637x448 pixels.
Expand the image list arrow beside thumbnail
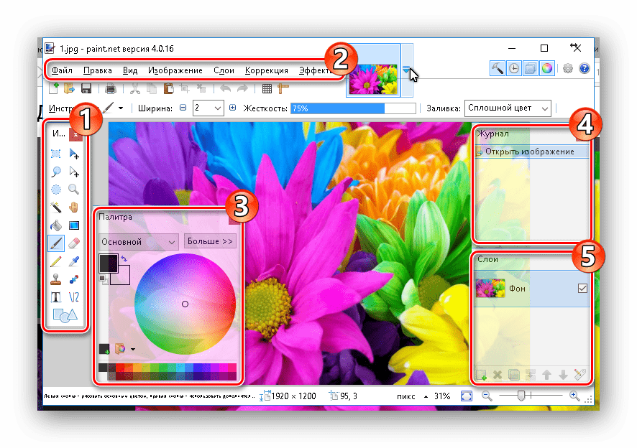407,70
